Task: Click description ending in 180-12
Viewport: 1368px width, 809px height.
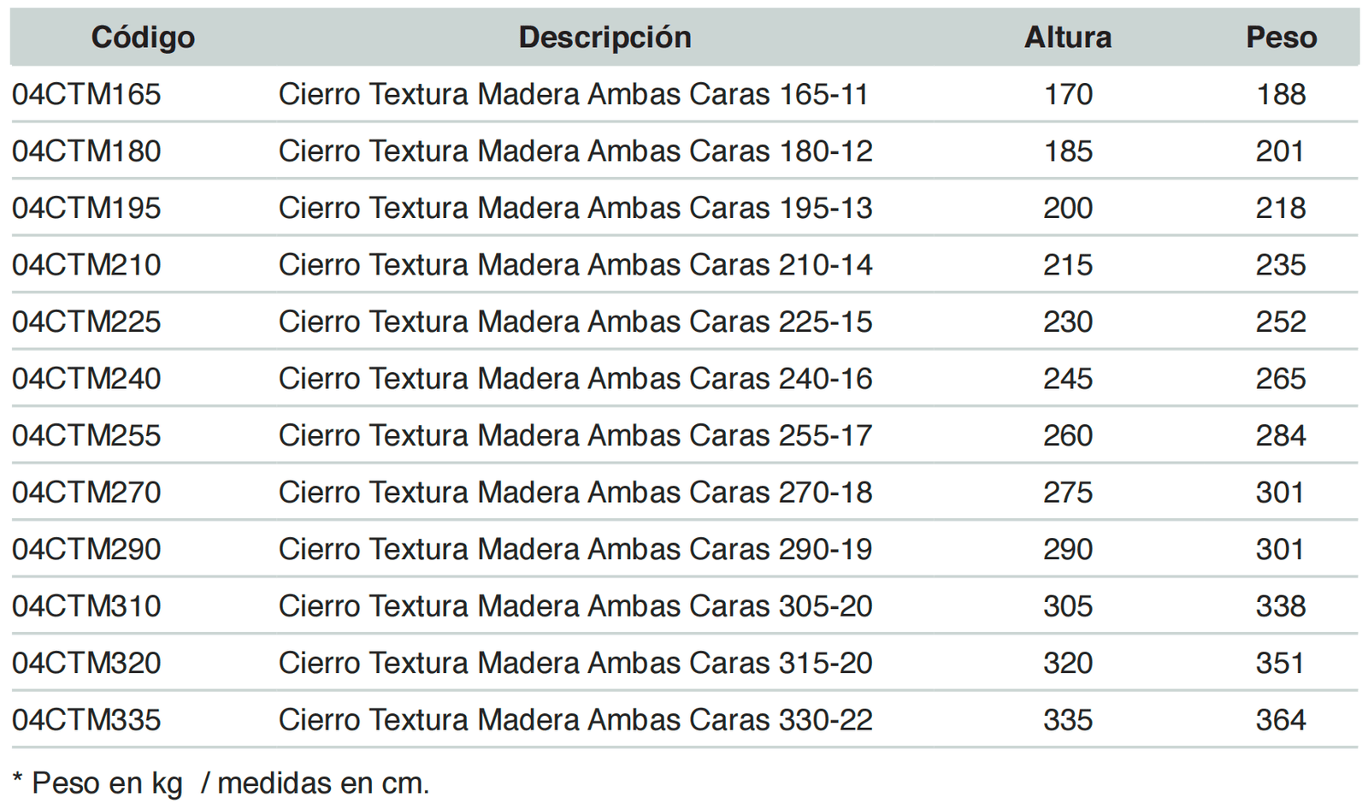Action: tap(575, 151)
